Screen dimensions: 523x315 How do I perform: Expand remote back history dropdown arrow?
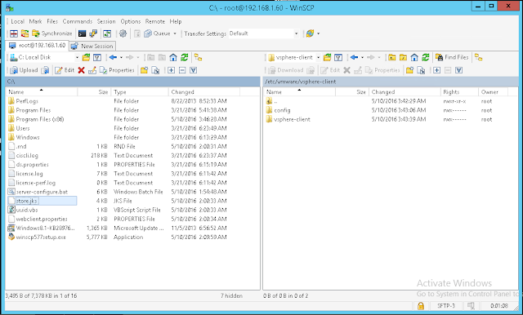362,58
